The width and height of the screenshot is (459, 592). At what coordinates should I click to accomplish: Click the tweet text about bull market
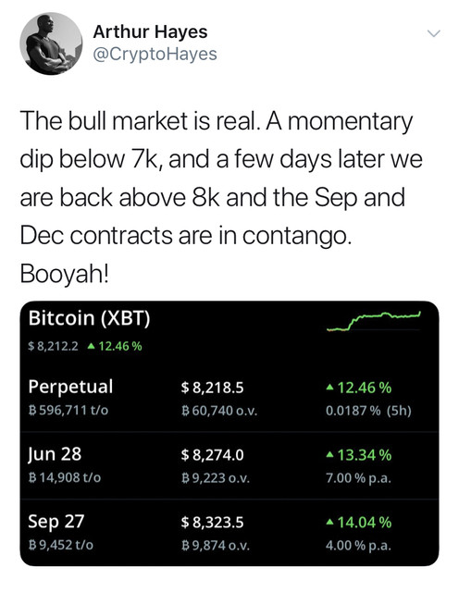pos(221,197)
